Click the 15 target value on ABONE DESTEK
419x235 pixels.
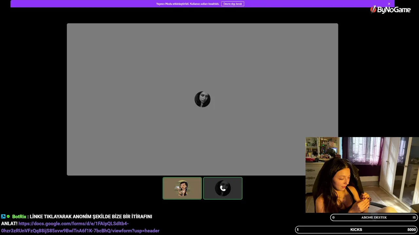414,217
